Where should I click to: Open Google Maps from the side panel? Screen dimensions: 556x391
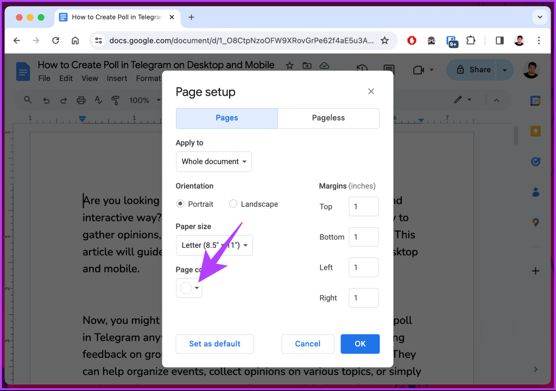point(536,222)
